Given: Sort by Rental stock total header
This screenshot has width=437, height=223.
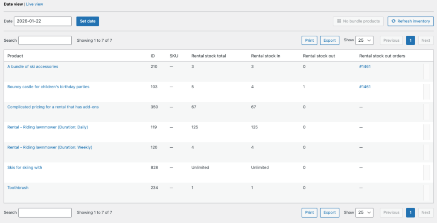Looking at the screenshot, I should point(208,56).
